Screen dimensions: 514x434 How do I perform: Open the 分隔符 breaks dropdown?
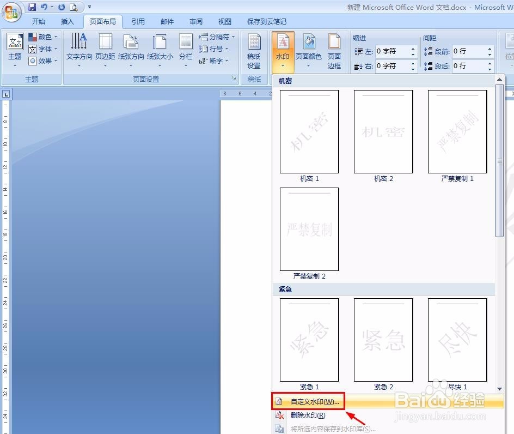(x=217, y=37)
